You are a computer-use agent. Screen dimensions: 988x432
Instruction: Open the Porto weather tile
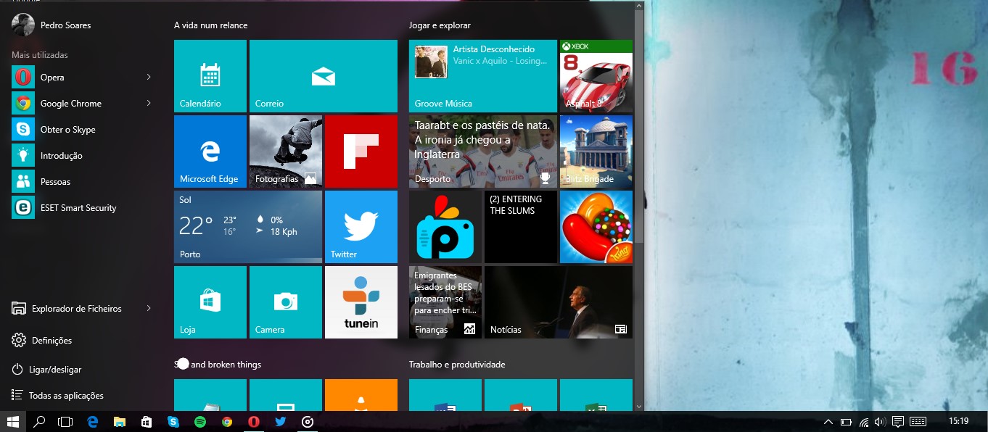point(248,227)
